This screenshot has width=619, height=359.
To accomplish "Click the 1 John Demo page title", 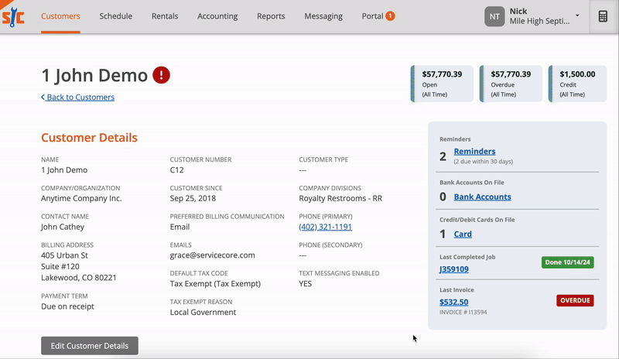I will [94, 75].
